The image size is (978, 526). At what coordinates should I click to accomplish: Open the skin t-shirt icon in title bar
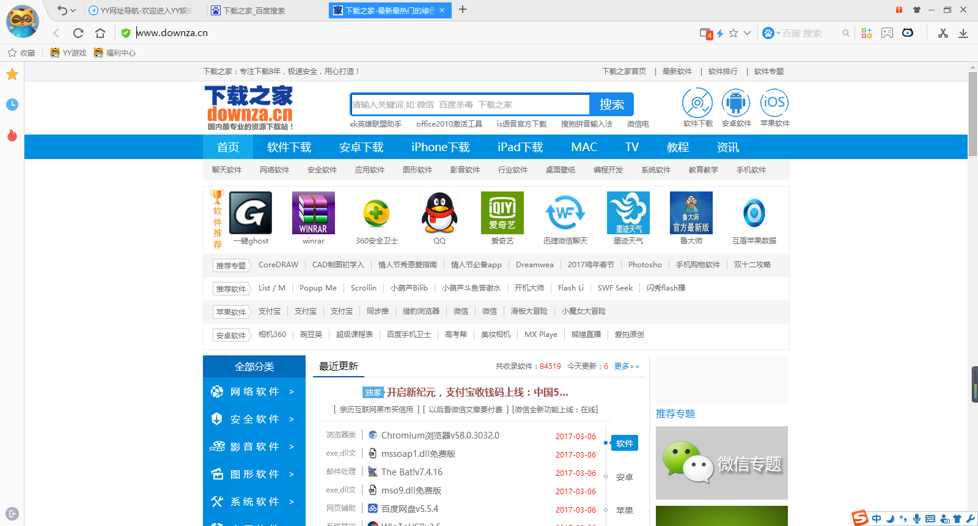pyautogui.click(x=916, y=10)
